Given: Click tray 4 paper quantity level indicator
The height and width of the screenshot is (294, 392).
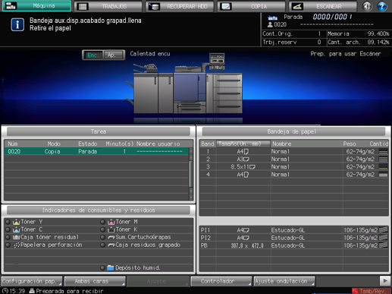Looking at the screenshot, I should [x=384, y=175].
